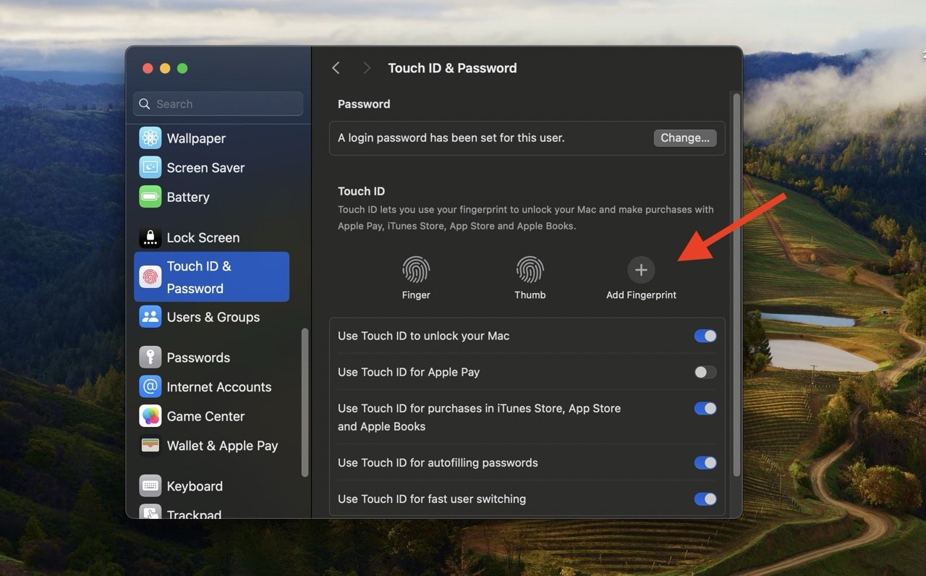This screenshot has width=926, height=576.
Task: Open Wallpaper settings icon in sidebar
Action: pos(150,138)
